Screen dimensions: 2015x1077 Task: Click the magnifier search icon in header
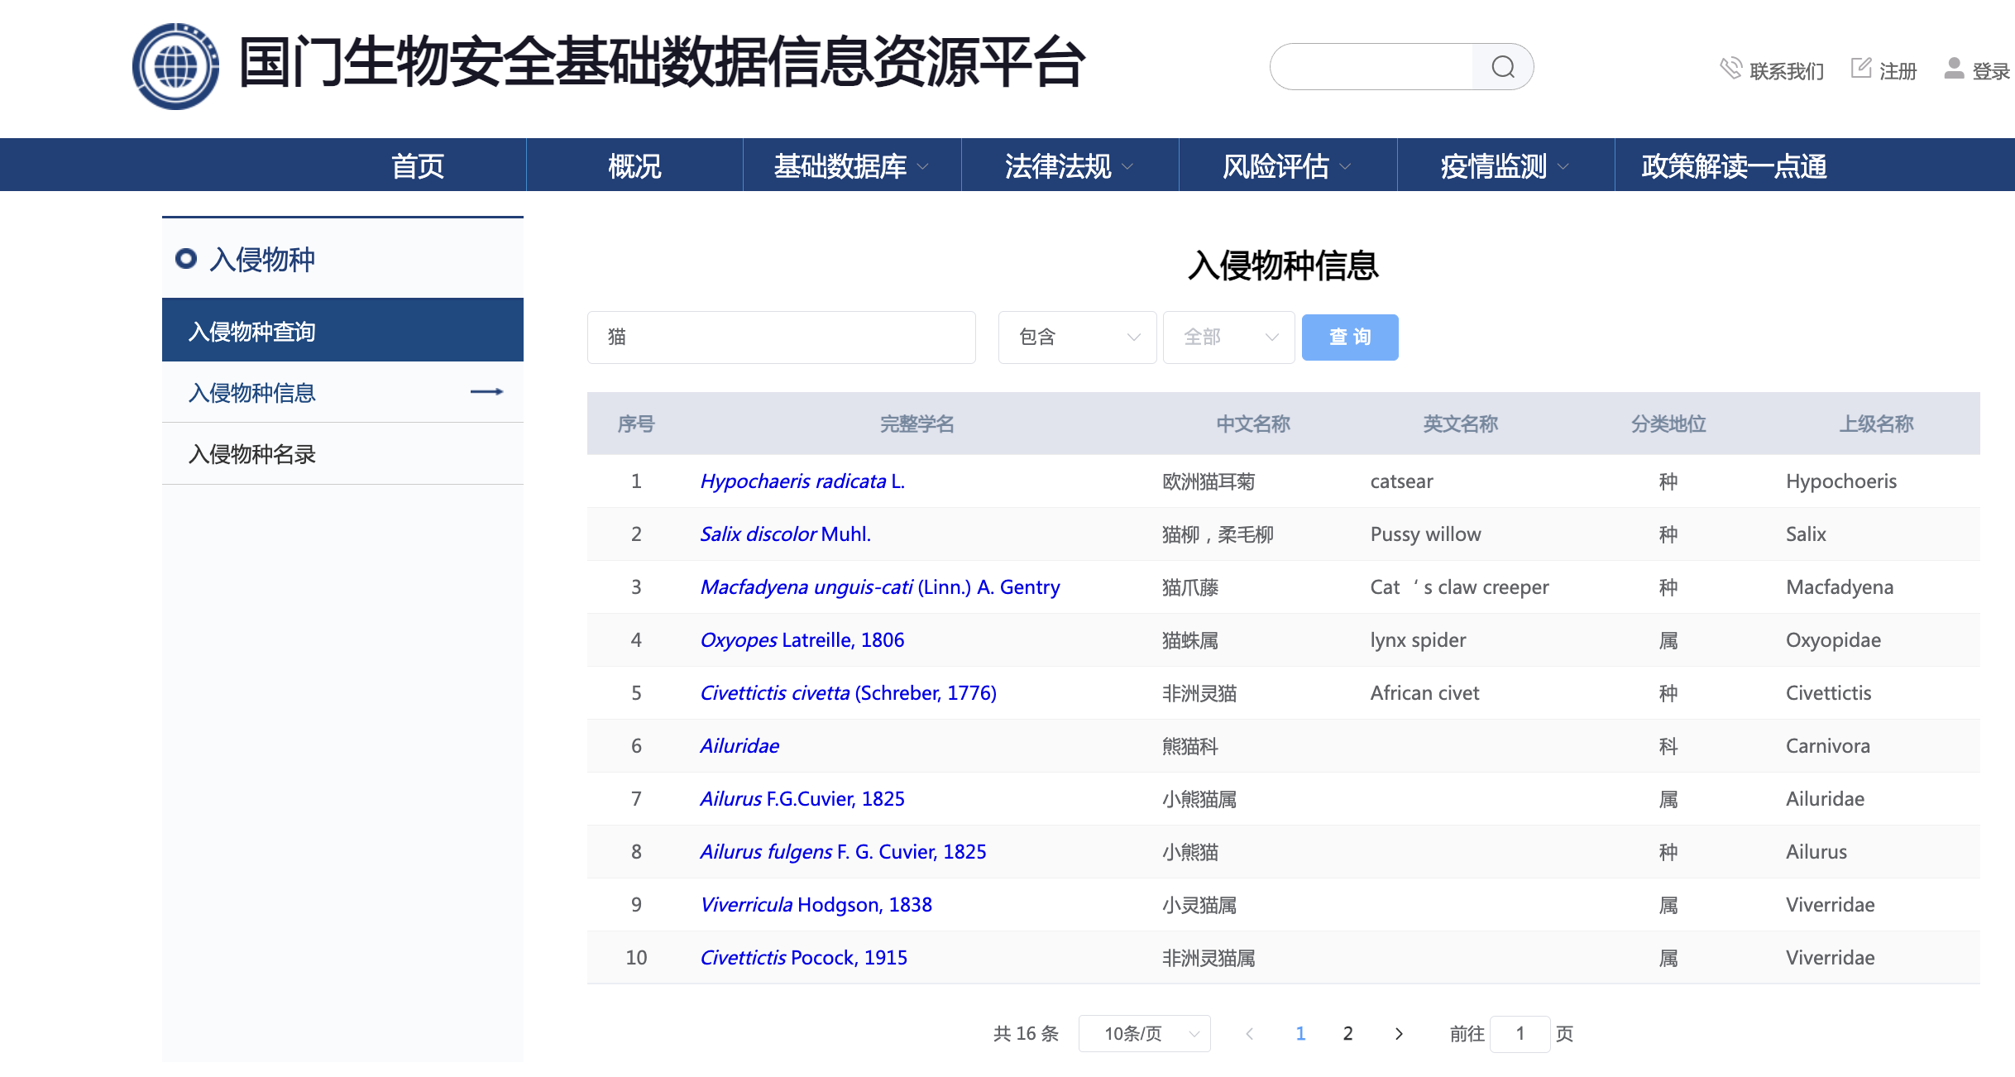click(1502, 67)
